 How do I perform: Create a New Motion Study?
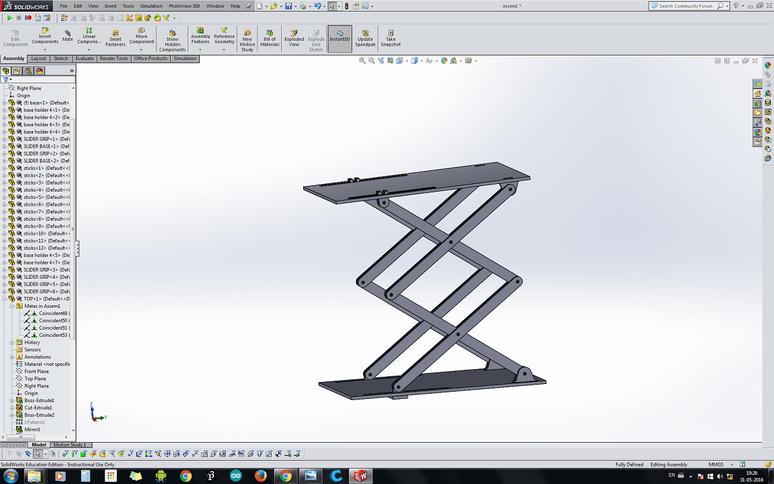click(x=248, y=40)
